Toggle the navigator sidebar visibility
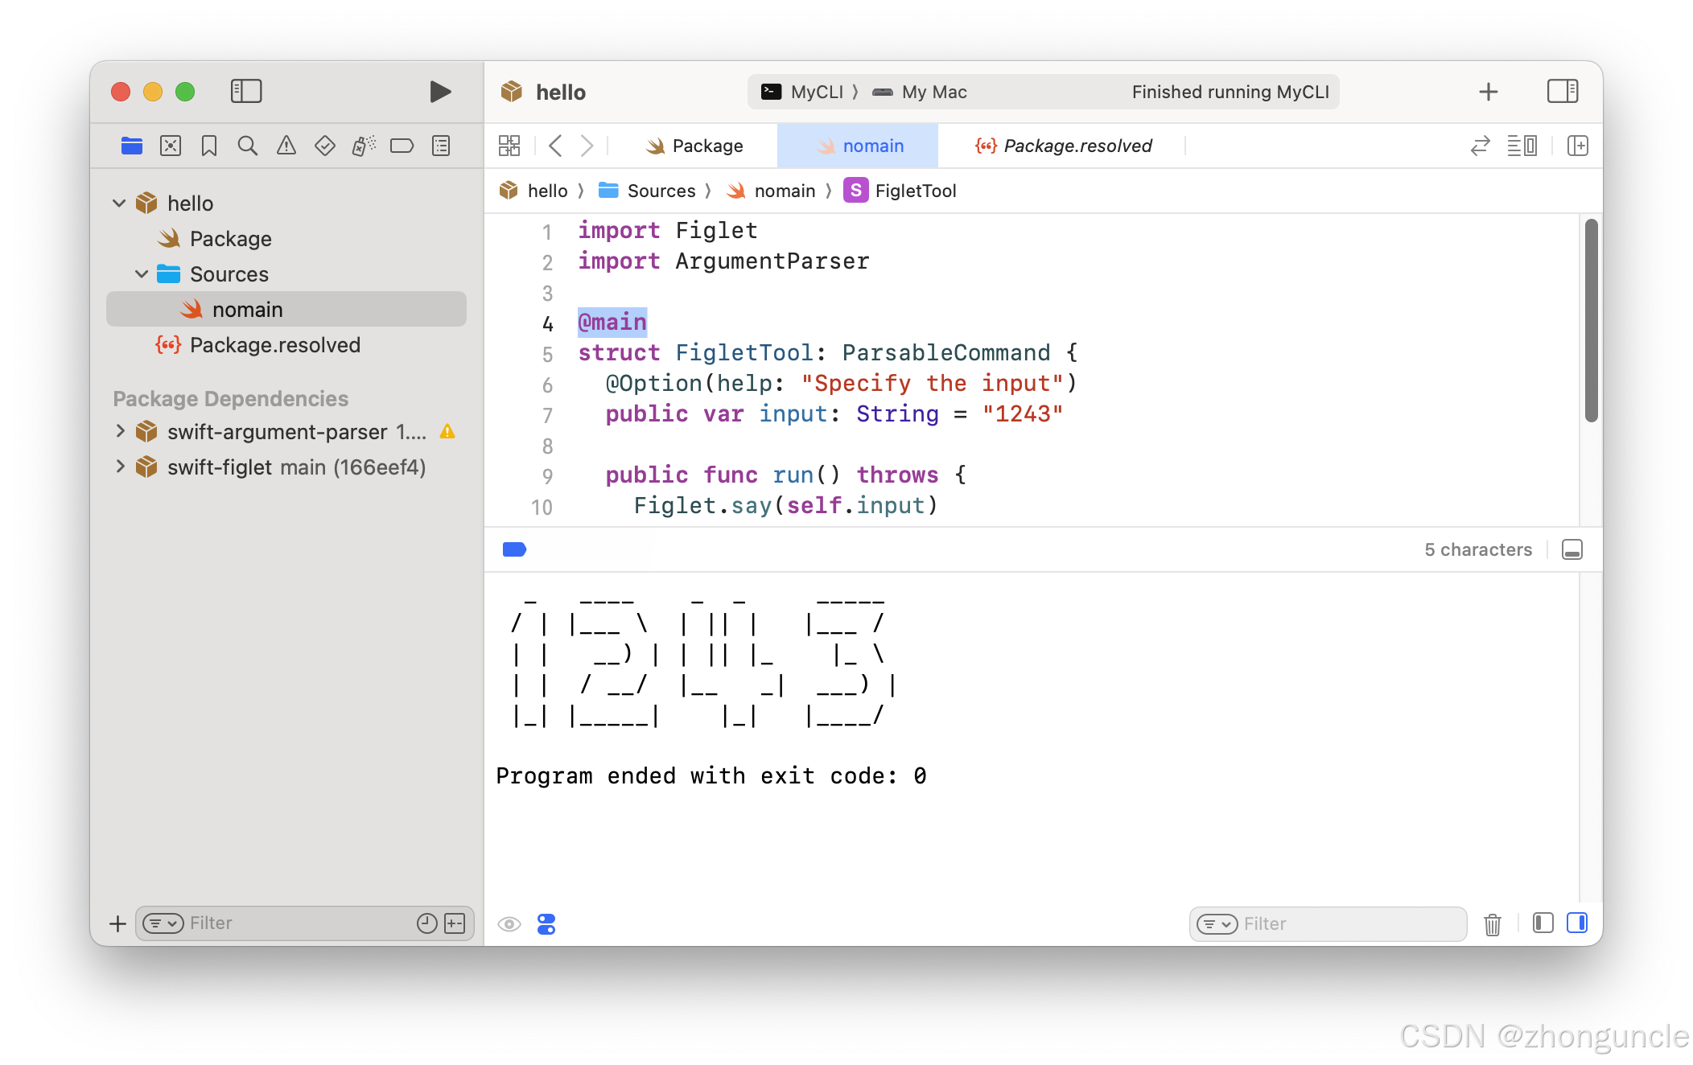 246,91
